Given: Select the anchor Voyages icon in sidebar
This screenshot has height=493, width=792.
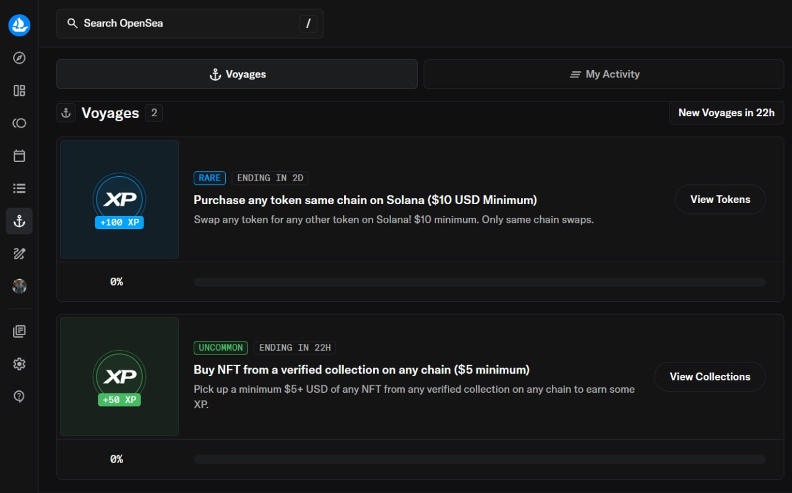Looking at the screenshot, I should click(19, 221).
